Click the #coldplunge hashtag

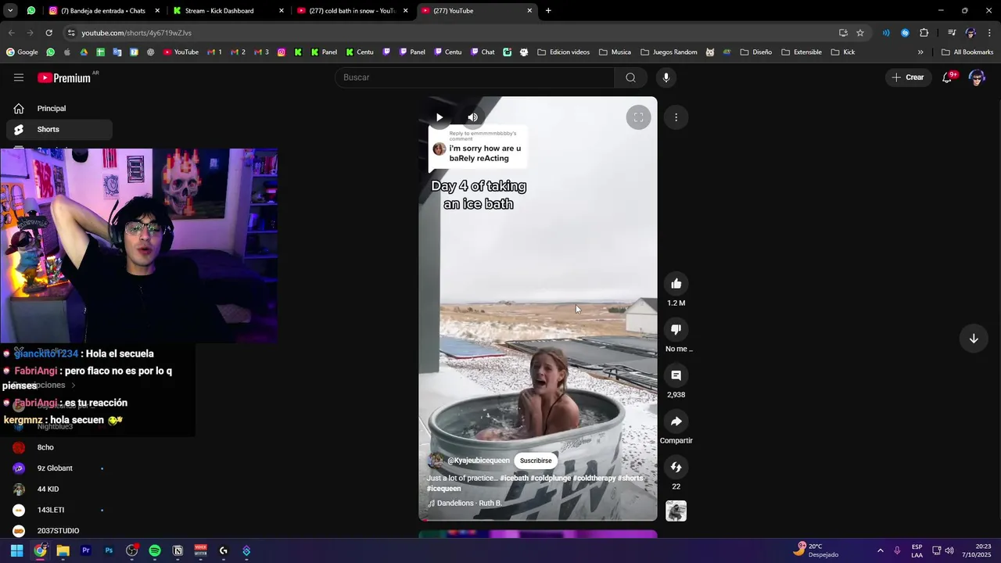(551, 478)
